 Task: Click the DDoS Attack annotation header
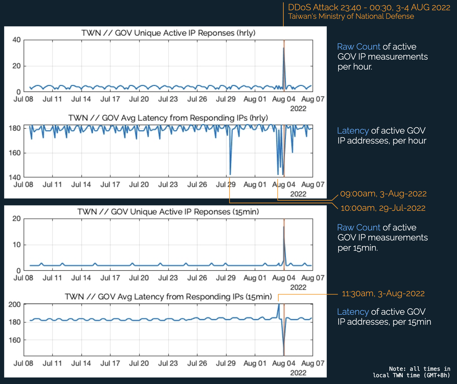368,7
